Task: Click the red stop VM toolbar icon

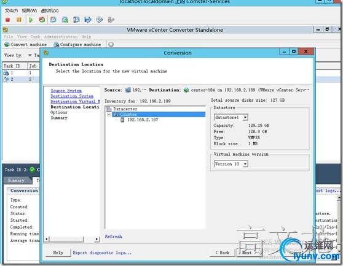Action: (x=7, y=20)
